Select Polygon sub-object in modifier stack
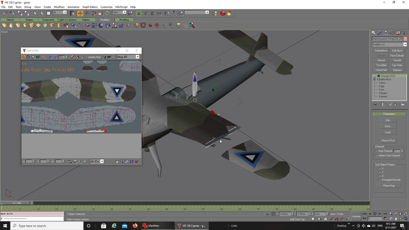The image size is (409, 230). [383, 93]
